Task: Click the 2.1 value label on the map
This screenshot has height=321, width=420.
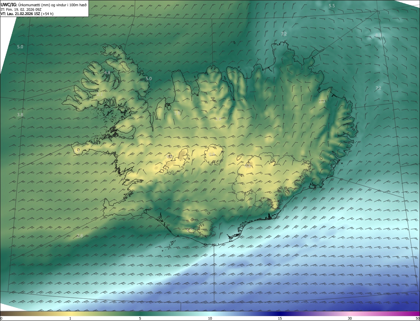Action: pyautogui.click(x=100, y=94)
